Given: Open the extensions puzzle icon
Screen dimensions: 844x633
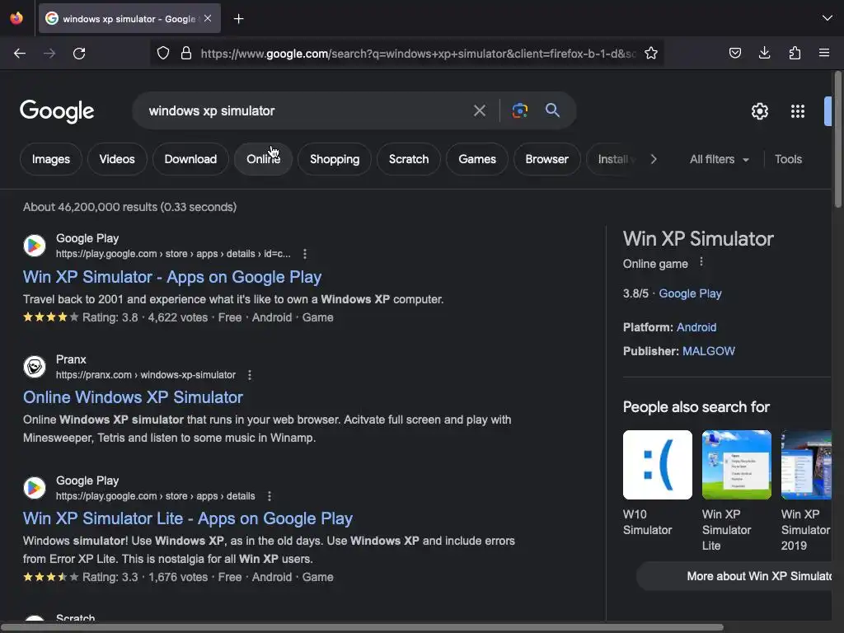Looking at the screenshot, I should click(x=795, y=53).
